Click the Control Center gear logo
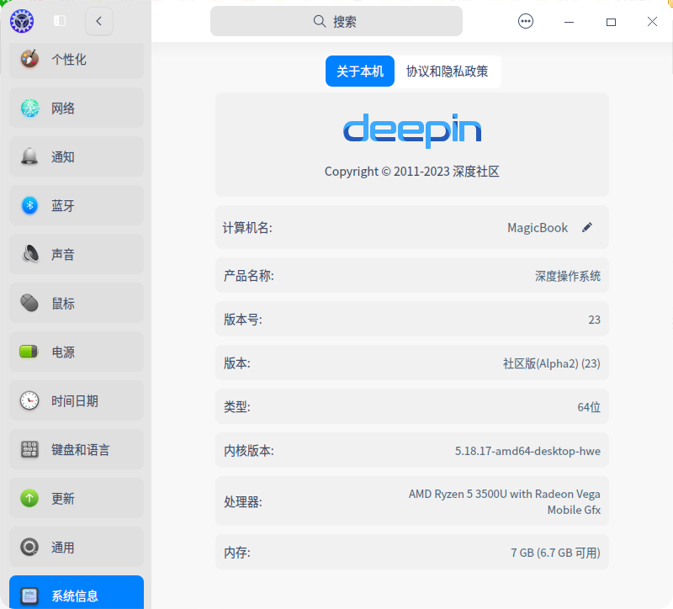This screenshot has height=609, width=673. click(22, 21)
